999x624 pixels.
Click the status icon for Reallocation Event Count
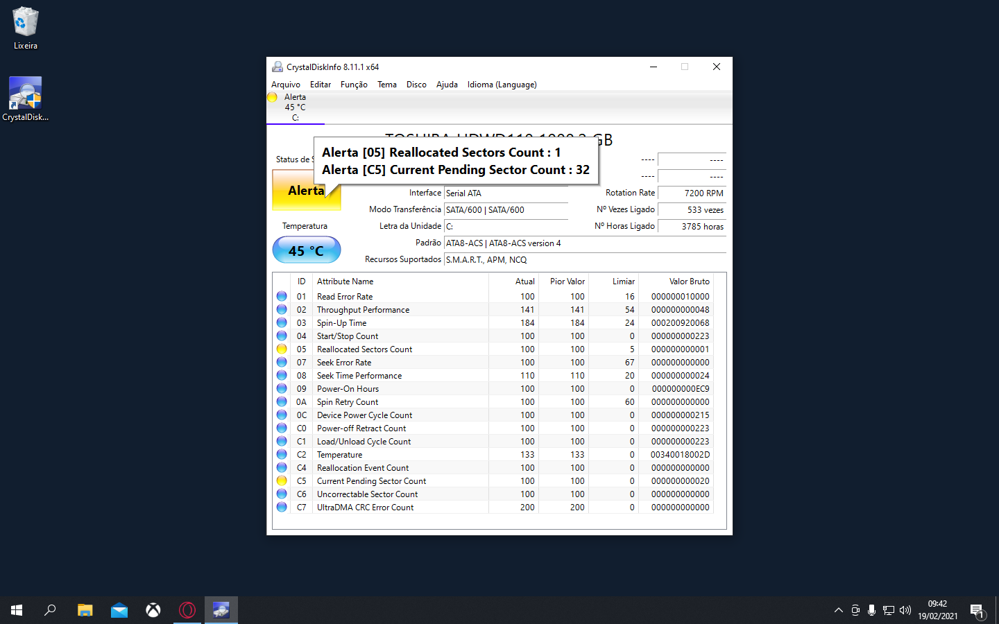tap(282, 467)
